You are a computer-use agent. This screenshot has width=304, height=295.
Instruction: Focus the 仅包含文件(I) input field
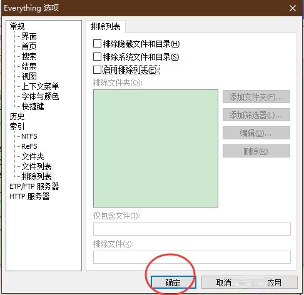[x=192, y=229]
